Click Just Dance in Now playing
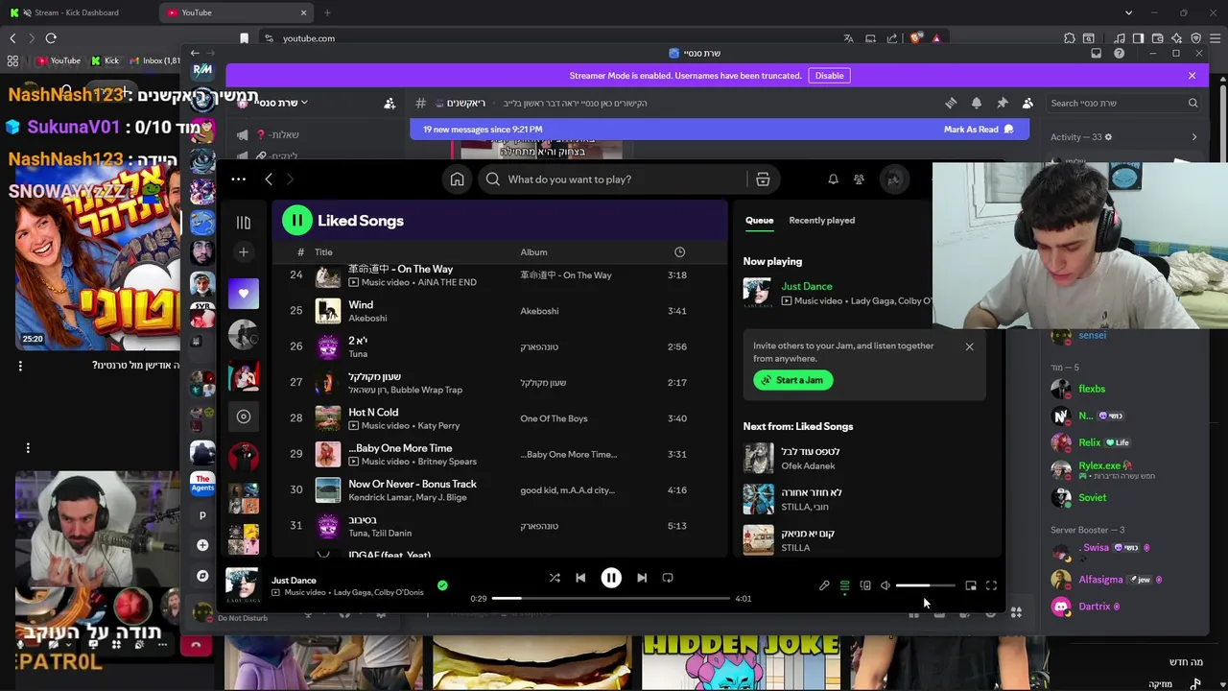1228x691 pixels. (807, 286)
